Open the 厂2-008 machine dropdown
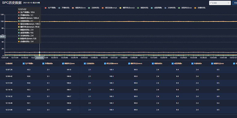Image resolution: width=237 pixels, height=118 pixels. [220, 3]
